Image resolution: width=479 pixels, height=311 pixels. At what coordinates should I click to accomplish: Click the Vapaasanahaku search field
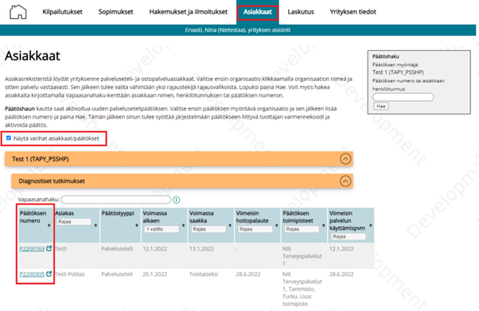point(116,200)
